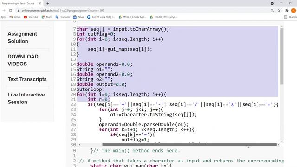Open Assignment Solution in sidebar
Viewport: 297px width, 167px height.
(x=22, y=38)
